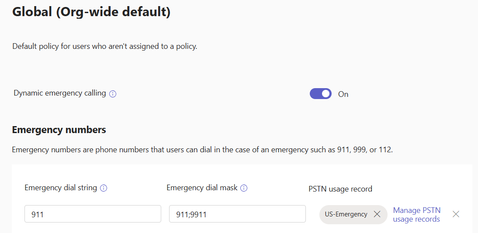Click info icon next to Emergency dial mask
This screenshot has width=478, height=233.
[x=244, y=188]
